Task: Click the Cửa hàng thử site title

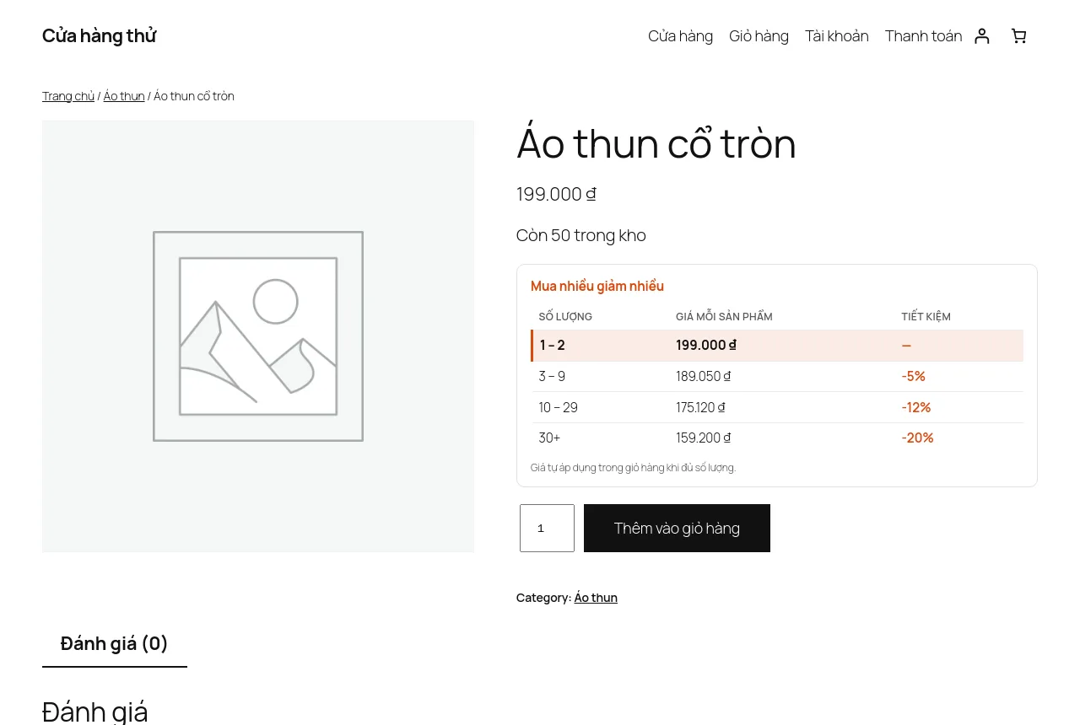Action: (x=99, y=35)
